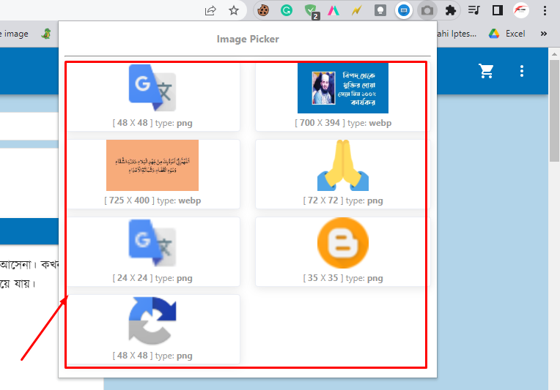Click the '[ 725 X 400 ] type: webp' caption

152,200
